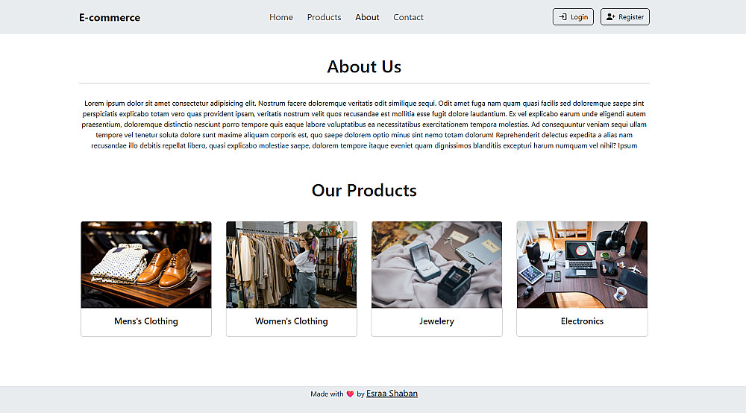The height and width of the screenshot is (413, 746).
Task: Open the jewelery ring box image
Action: pyautogui.click(x=436, y=265)
